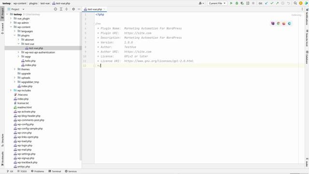
Task: Open the TODO tool window tab
Action: pyautogui.click(x=22, y=171)
